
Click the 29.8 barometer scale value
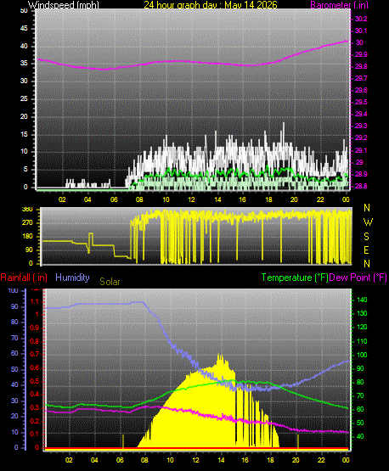tap(361, 66)
